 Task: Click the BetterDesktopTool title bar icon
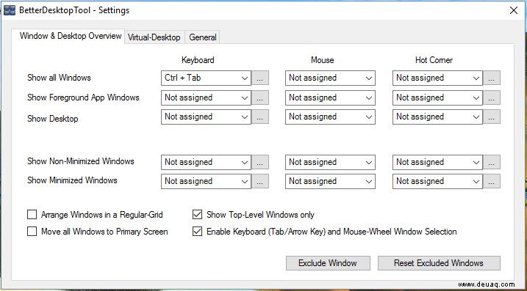click(x=10, y=10)
